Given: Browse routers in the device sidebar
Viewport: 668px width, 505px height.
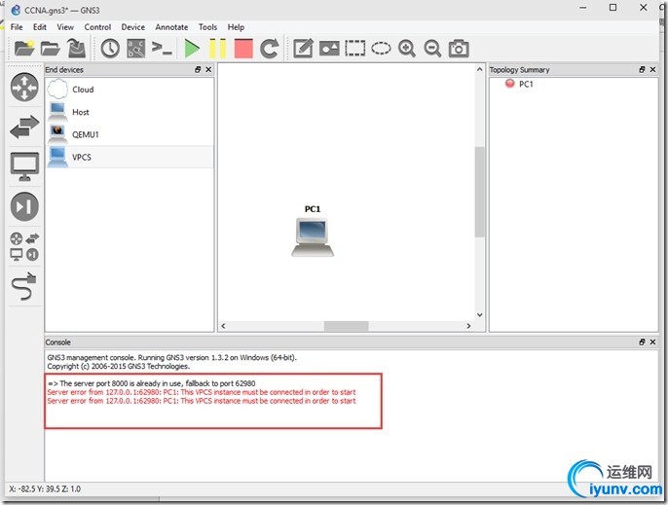Looking at the screenshot, I should [24, 88].
